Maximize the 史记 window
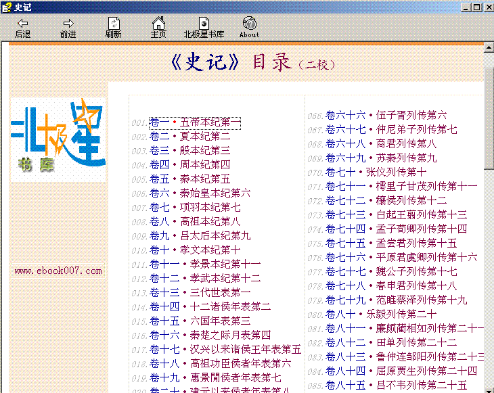This screenshot has height=393, width=494. (x=477, y=7)
